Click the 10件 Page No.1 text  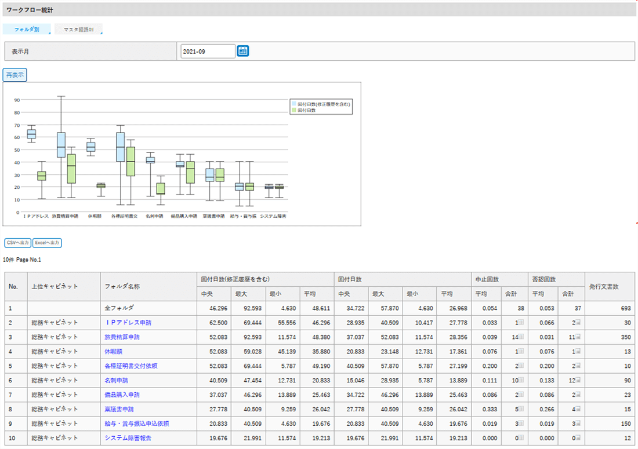pyautogui.click(x=22, y=260)
